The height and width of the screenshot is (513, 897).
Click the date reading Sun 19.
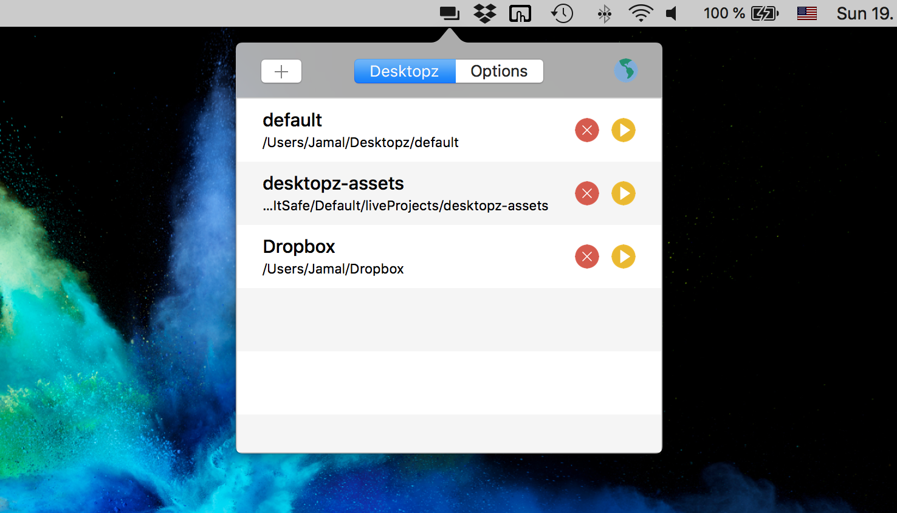[865, 13]
